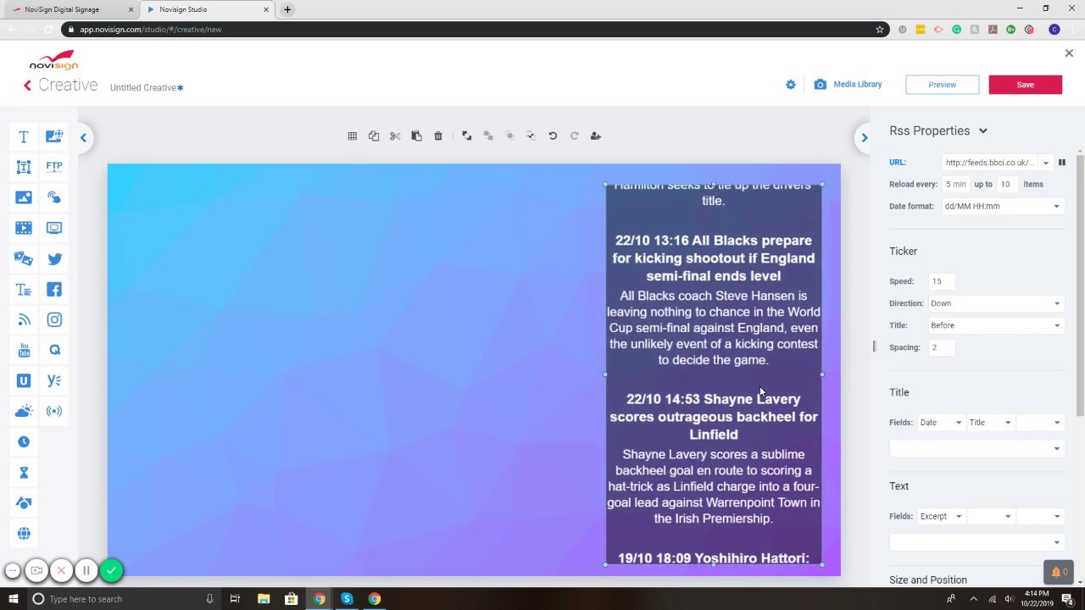Edit the Reload every minutes field
The image size is (1085, 610).
pos(956,184)
